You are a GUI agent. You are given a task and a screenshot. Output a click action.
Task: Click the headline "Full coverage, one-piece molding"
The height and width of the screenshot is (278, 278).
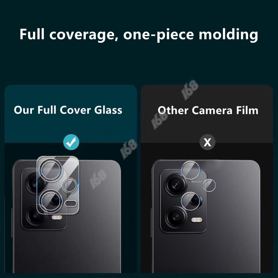[x=139, y=34]
